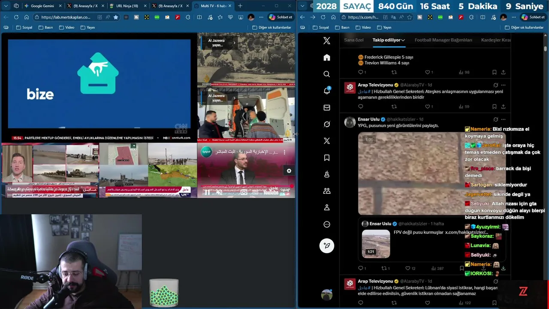549x309 pixels.
Task: Share the Arap Televizyonu Ateşkes post
Action: pos(503,106)
